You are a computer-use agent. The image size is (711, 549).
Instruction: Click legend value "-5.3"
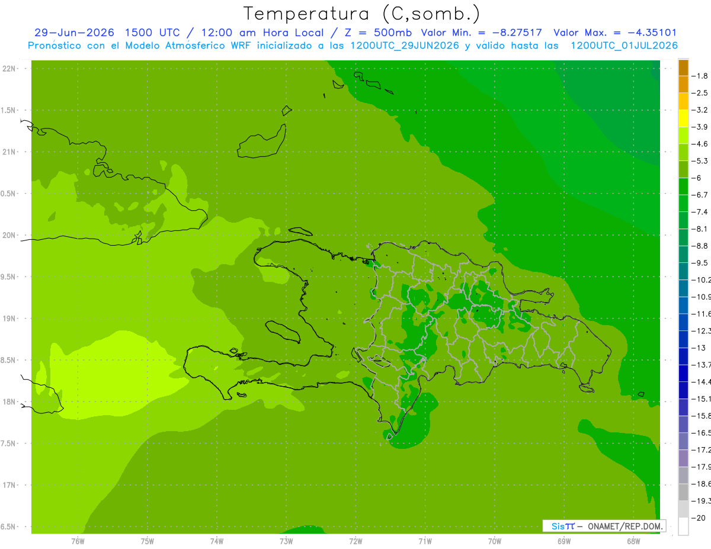[x=700, y=160]
